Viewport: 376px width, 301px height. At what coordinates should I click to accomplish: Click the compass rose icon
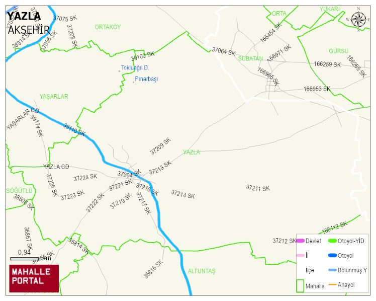[x=359, y=20]
